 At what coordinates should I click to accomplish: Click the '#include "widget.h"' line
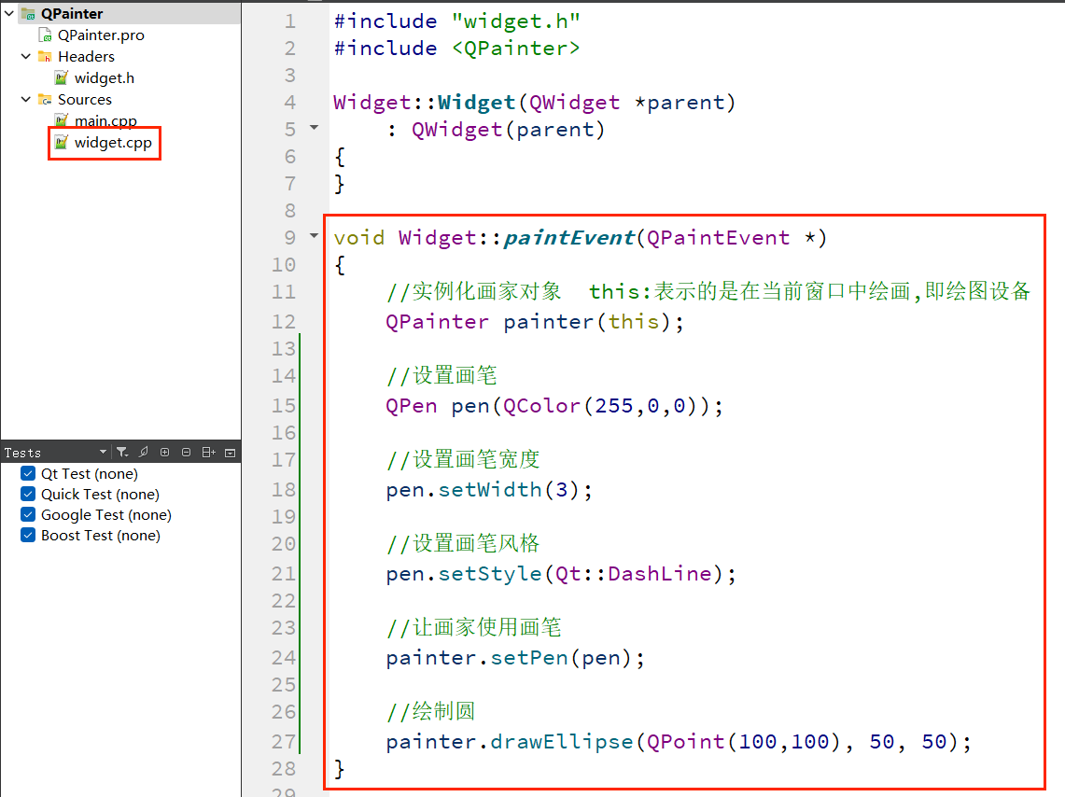coord(457,21)
